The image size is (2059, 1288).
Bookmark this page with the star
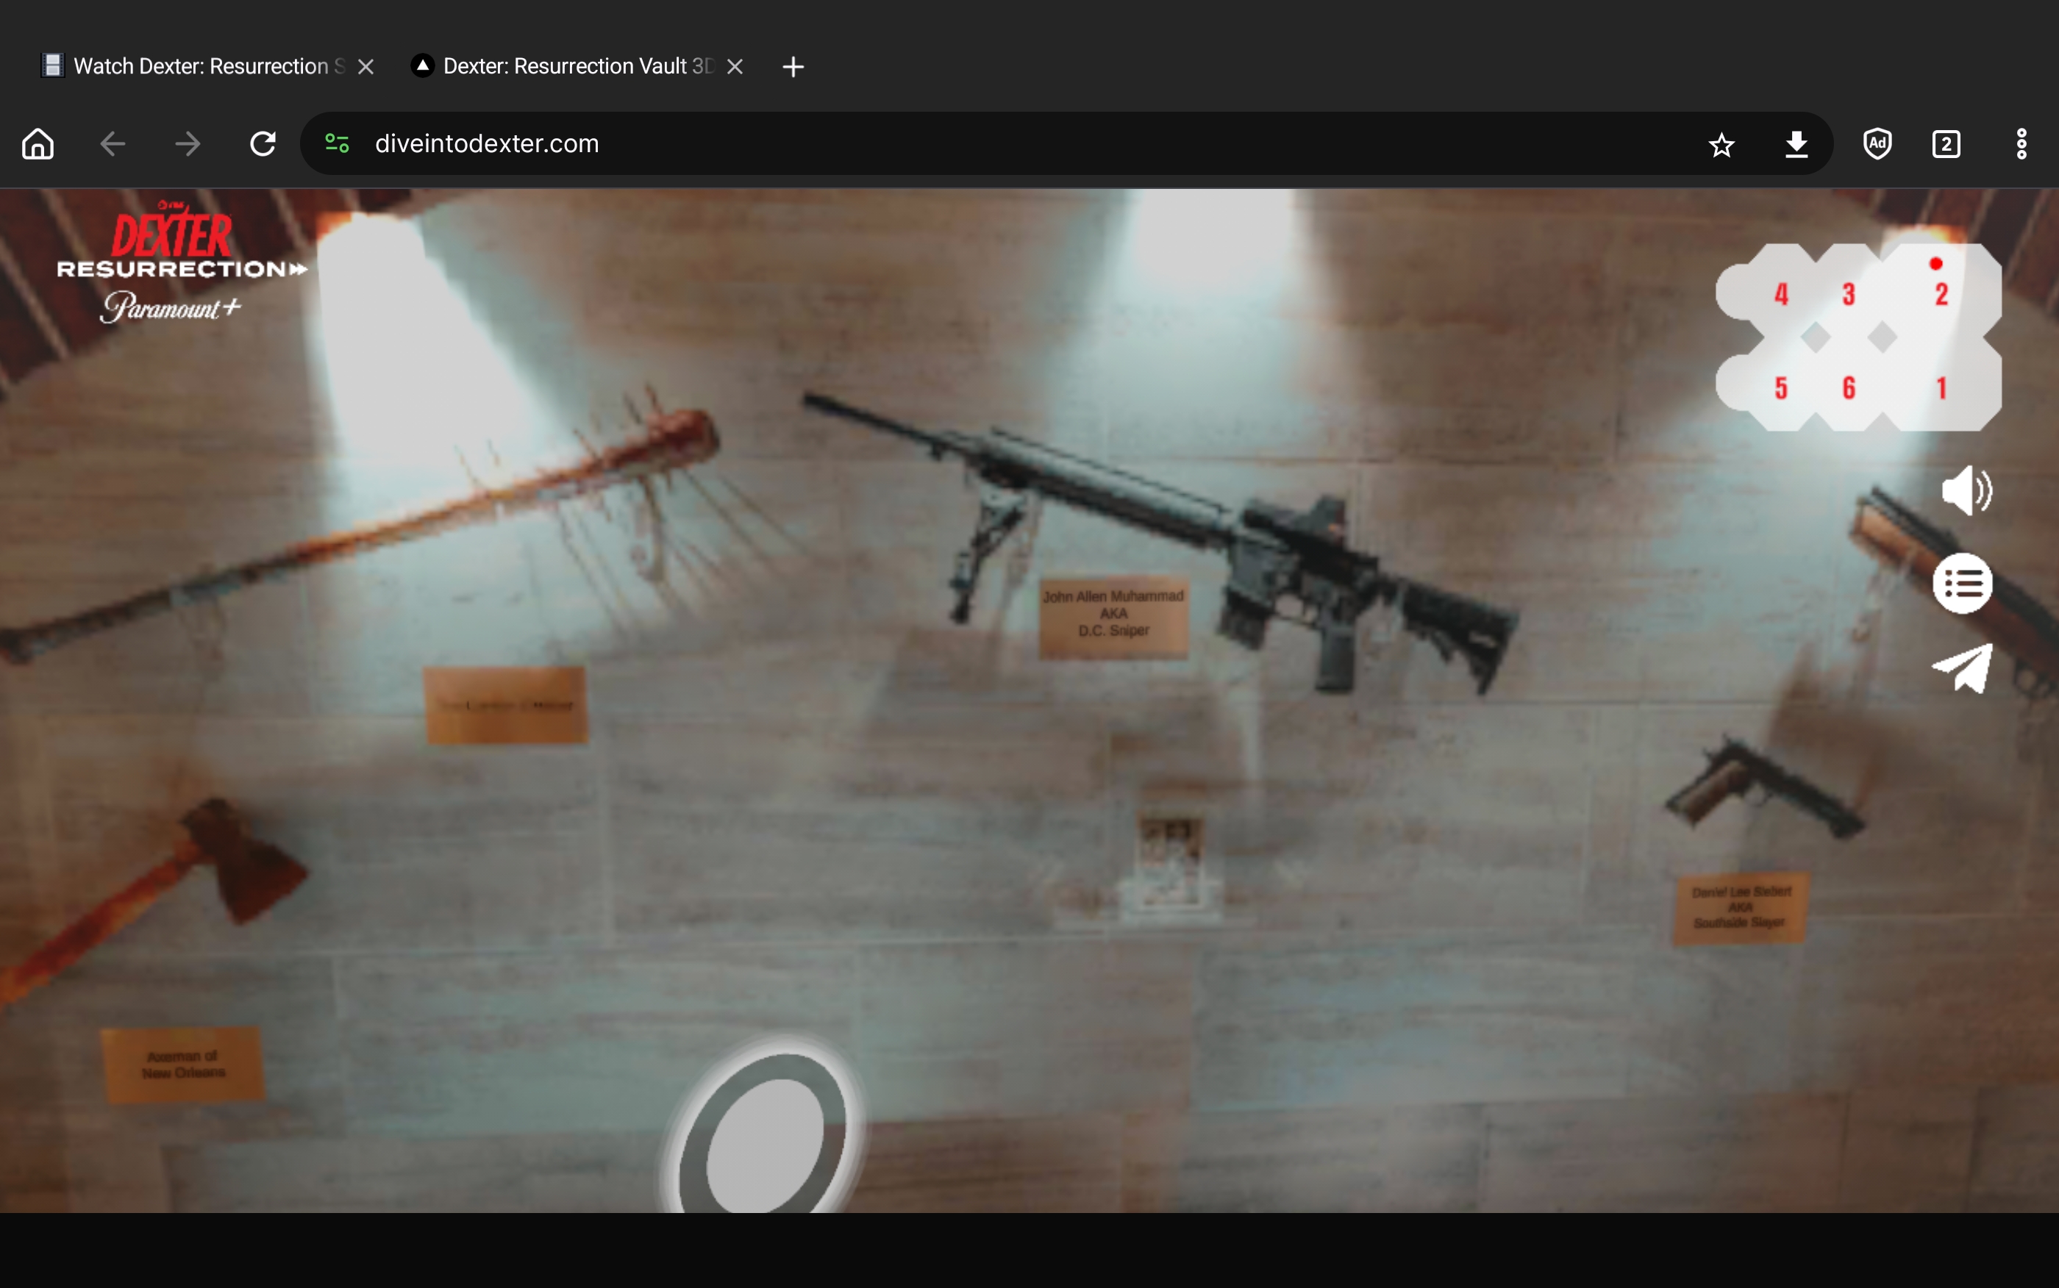click(x=1721, y=145)
